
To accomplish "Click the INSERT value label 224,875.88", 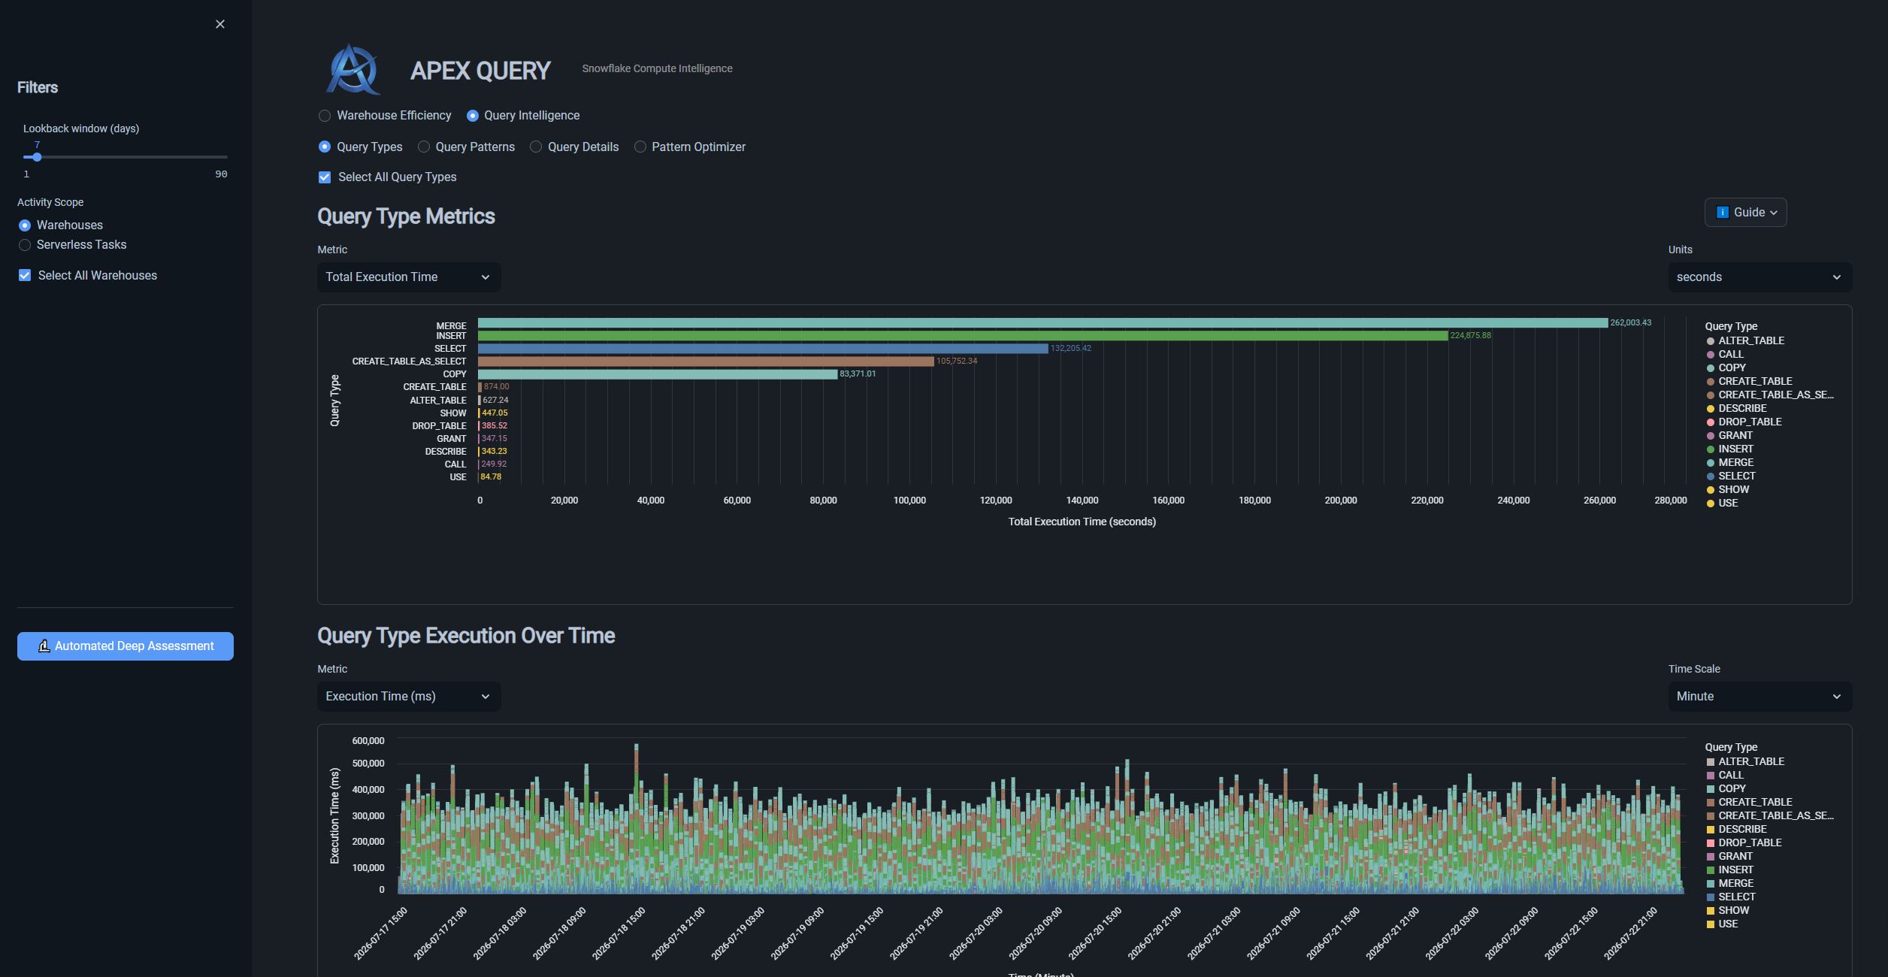I will click(1471, 336).
